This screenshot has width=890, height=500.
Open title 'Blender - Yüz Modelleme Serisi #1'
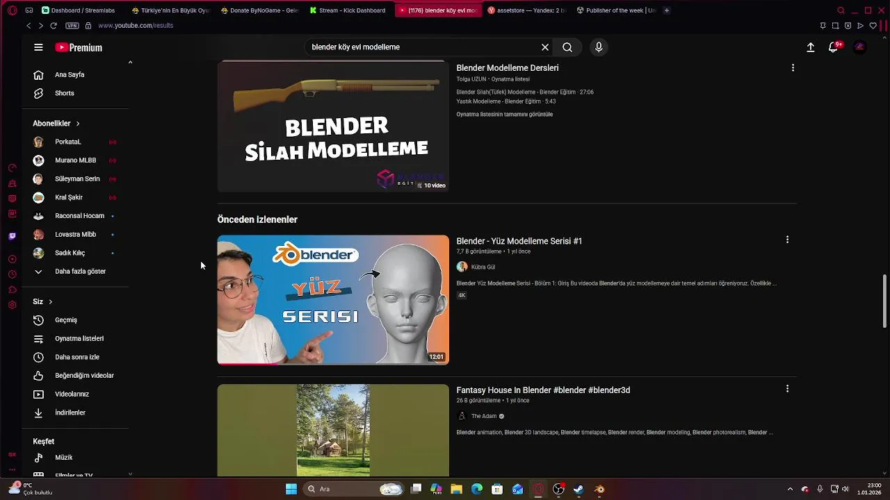[x=519, y=241]
